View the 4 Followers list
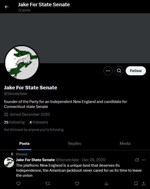The width and height of the screenshot is (150, 189). (39, 122)
